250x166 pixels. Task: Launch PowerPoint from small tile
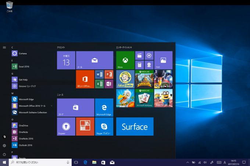pyautogui.click(x=109, y=74)
